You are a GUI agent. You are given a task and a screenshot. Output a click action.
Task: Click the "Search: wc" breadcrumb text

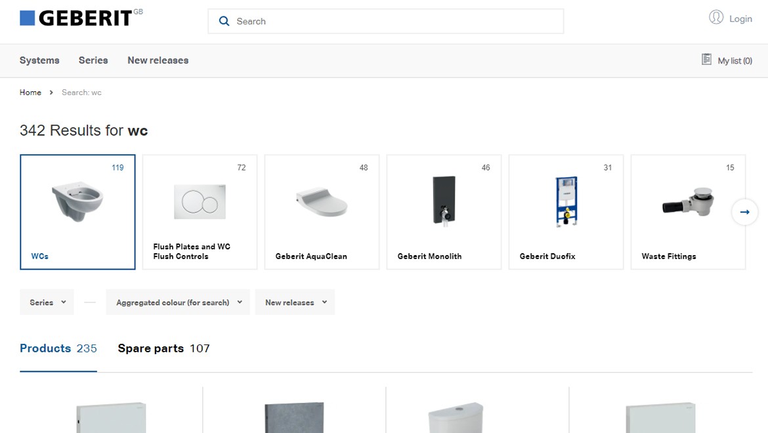pyautogui.click(x=81, y=93)
